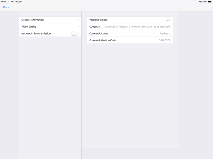Click the account name ivedatest
Viewport: 213px width, 159px height.
pyautogui.click(x=165, y=33)
